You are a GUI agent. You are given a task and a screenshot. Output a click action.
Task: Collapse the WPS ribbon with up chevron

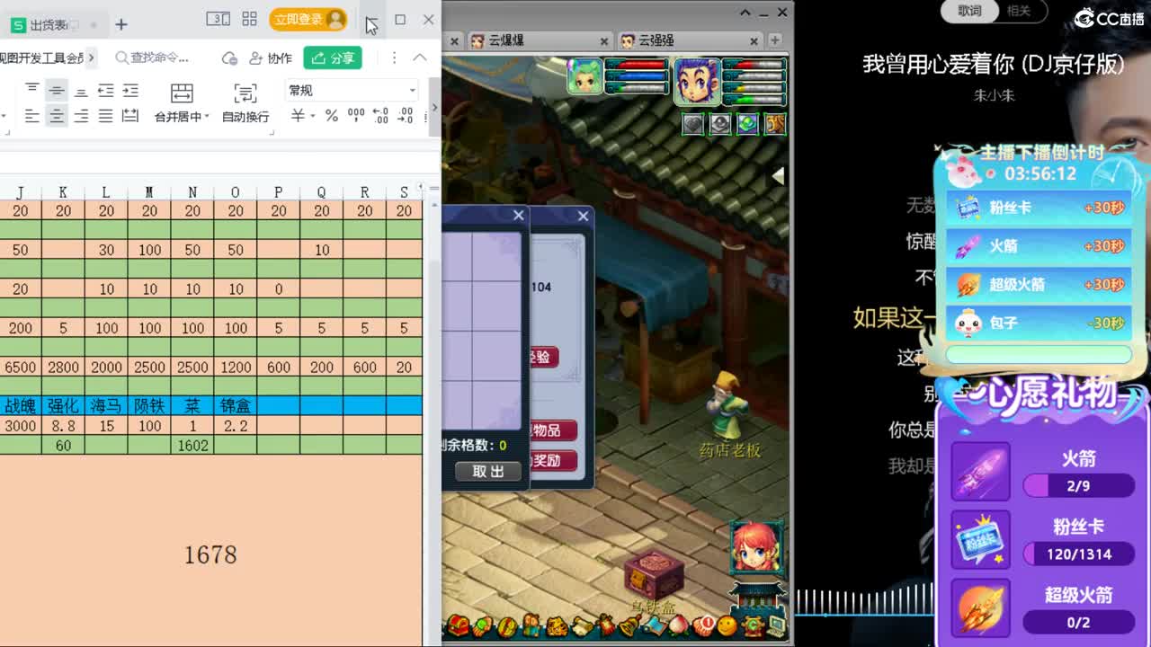point(420,58)
